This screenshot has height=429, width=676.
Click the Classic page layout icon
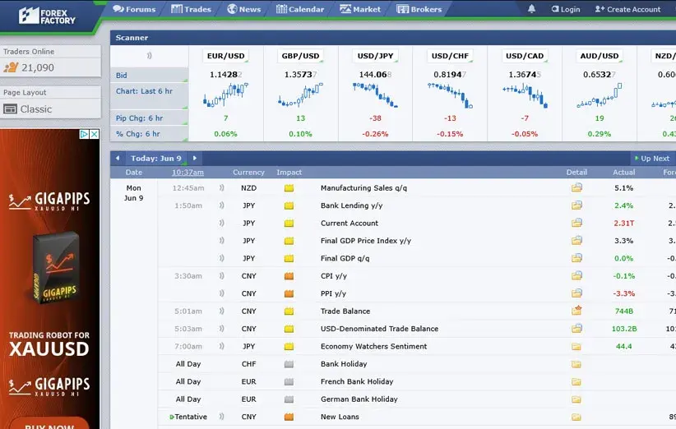(x=11, y=109)
